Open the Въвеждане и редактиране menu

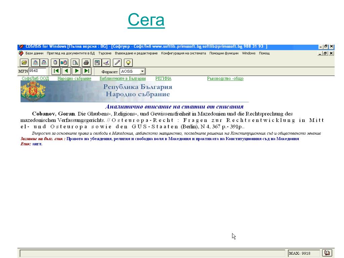[x=136, y=53]
